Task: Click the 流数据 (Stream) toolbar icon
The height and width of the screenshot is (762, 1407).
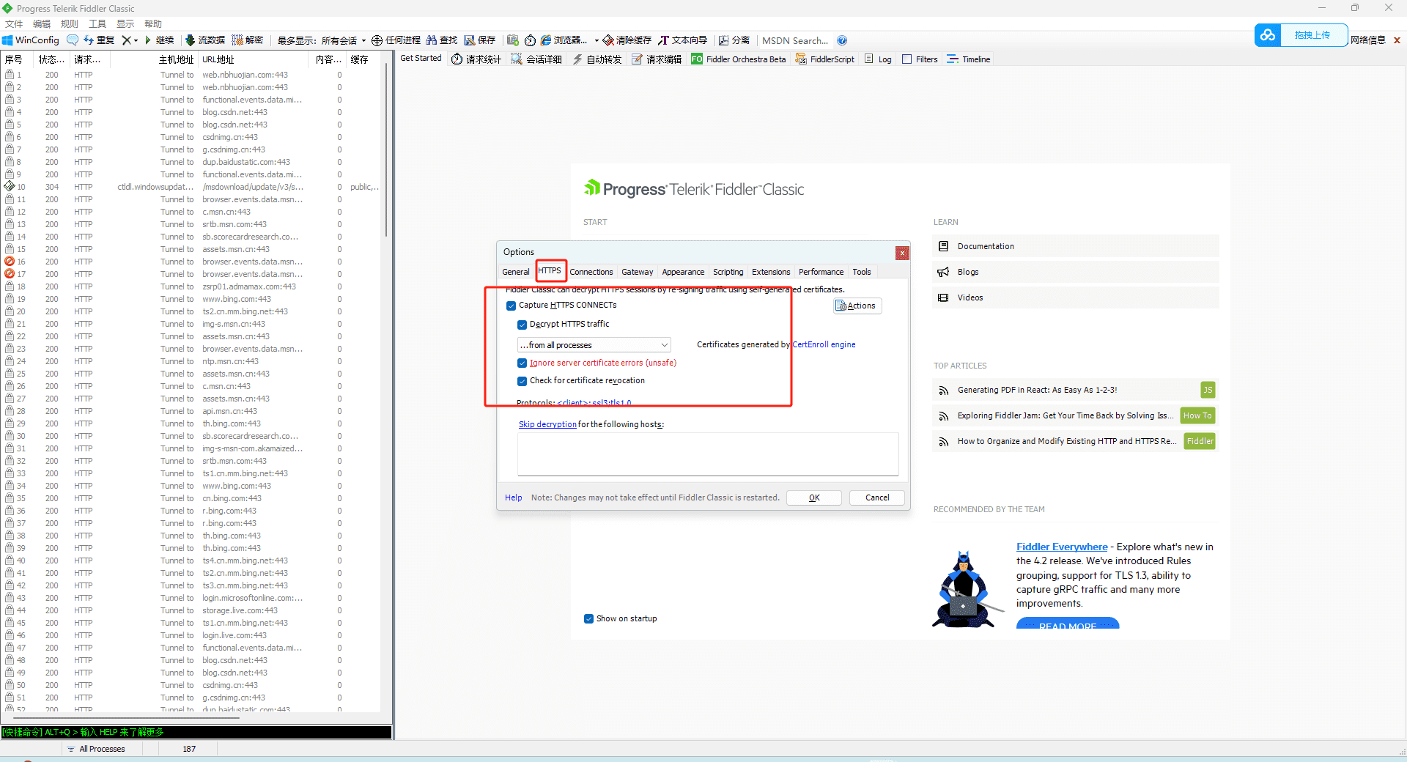Action: pyautogui.click(x=191, y=40)
